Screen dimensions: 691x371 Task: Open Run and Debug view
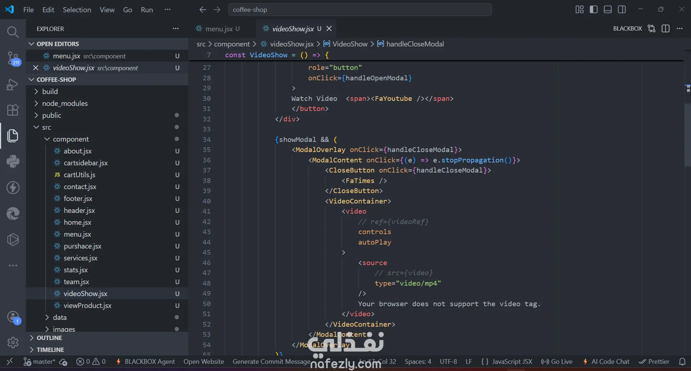pyautogui.click(x=13, y=84)
